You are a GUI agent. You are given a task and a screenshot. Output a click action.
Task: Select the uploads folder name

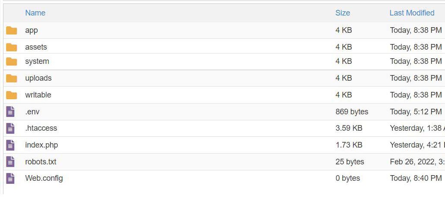coord(38,78)
